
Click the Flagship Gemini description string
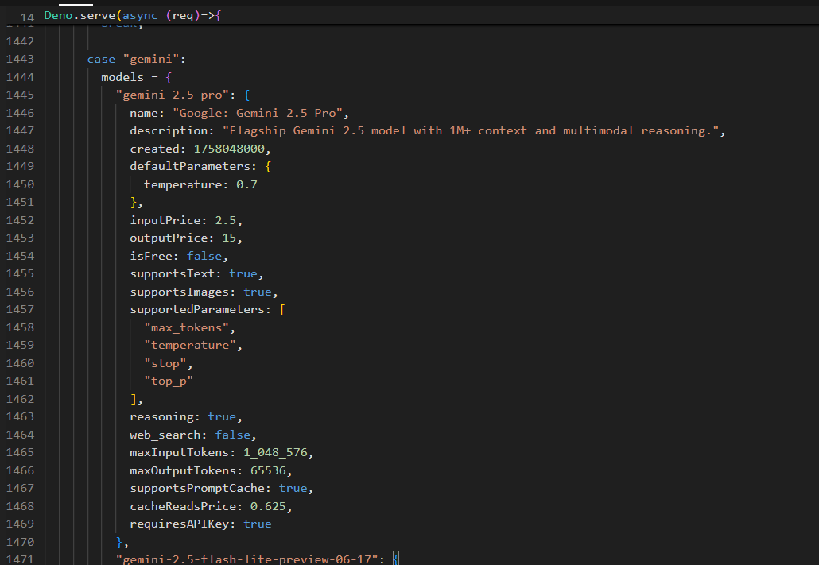point(471,130)
